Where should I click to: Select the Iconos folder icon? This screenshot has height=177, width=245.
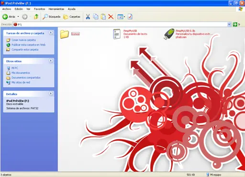[x=65, y=34]
